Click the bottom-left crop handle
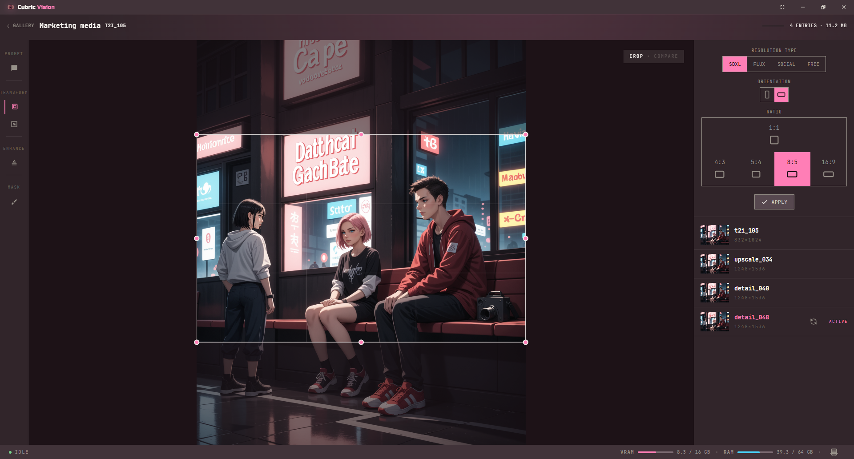The image size is (854, 459). tap(197, 342)
